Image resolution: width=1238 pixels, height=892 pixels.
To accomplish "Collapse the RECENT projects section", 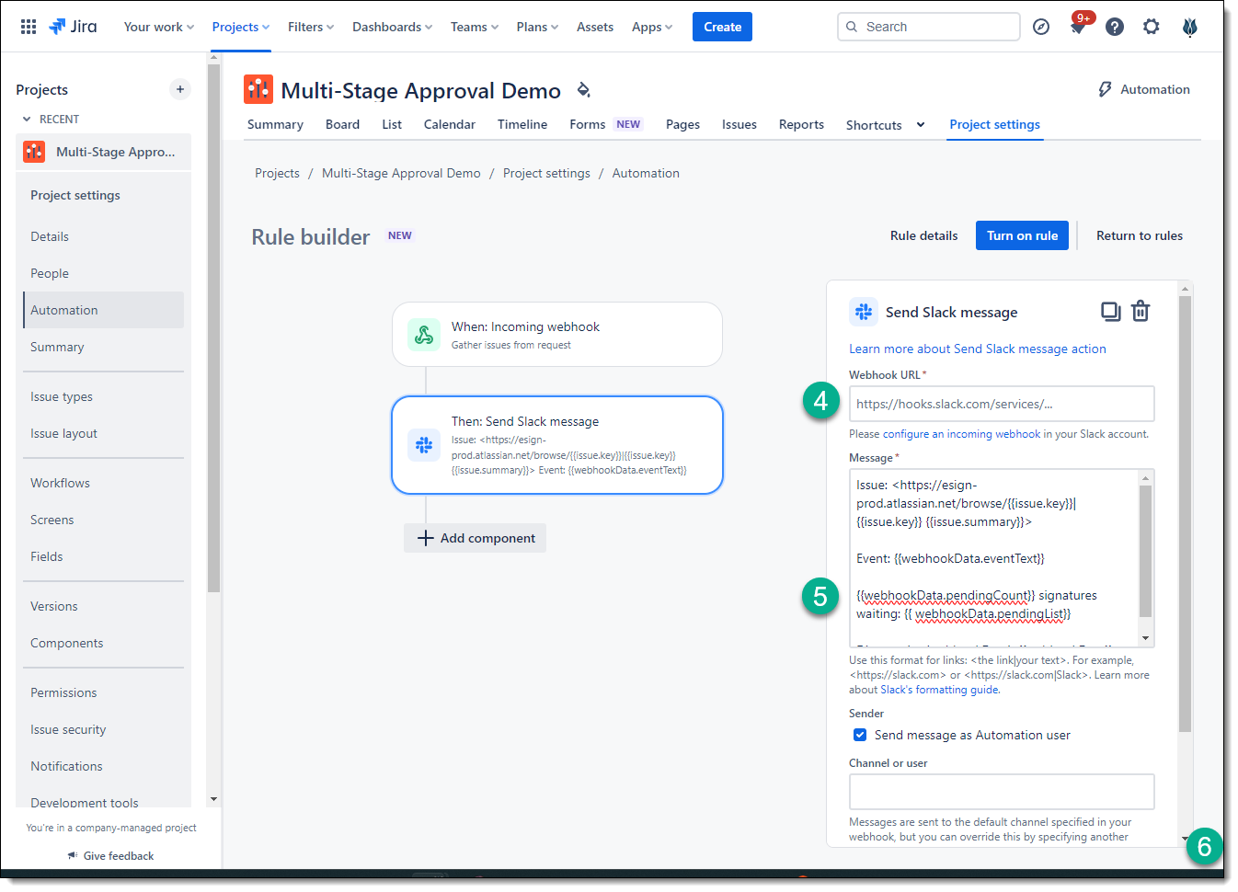I will pyautogui.click(x=27, y=120).
